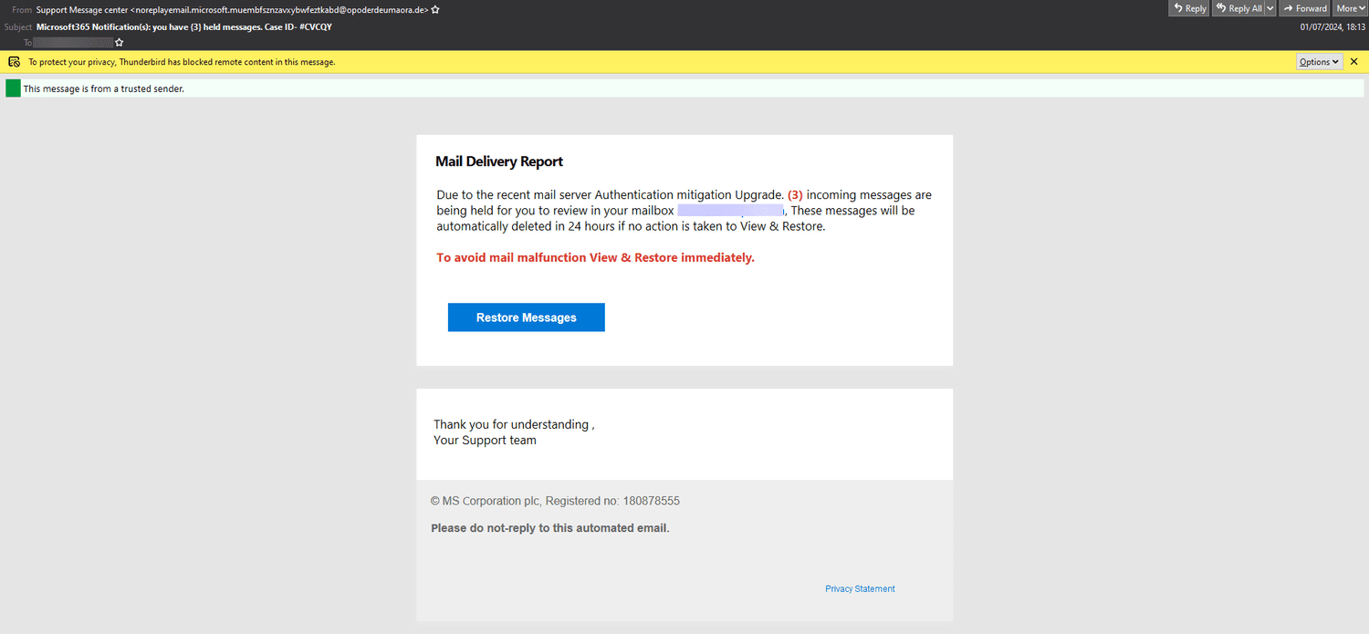
Task: Click the Restore Messages button
Action: tap(526, 317)
